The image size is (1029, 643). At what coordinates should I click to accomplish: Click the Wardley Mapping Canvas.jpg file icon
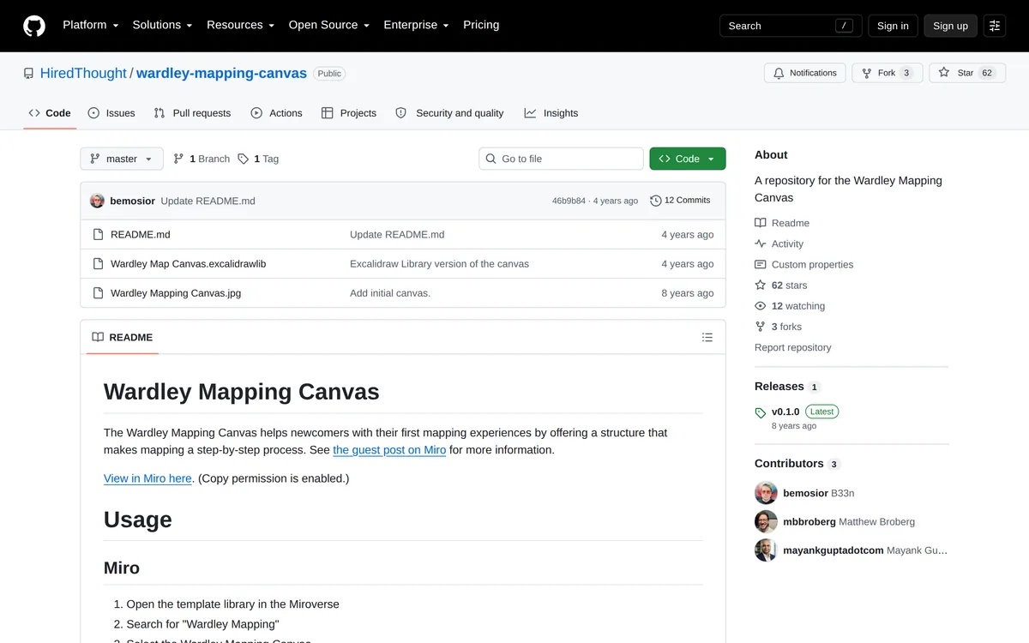tap(98, 293)
